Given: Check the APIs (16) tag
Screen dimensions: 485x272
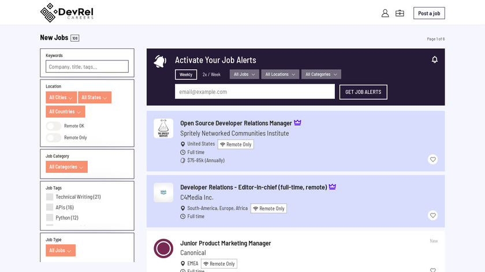Looking at the screenshot, I should coord(50,207).
